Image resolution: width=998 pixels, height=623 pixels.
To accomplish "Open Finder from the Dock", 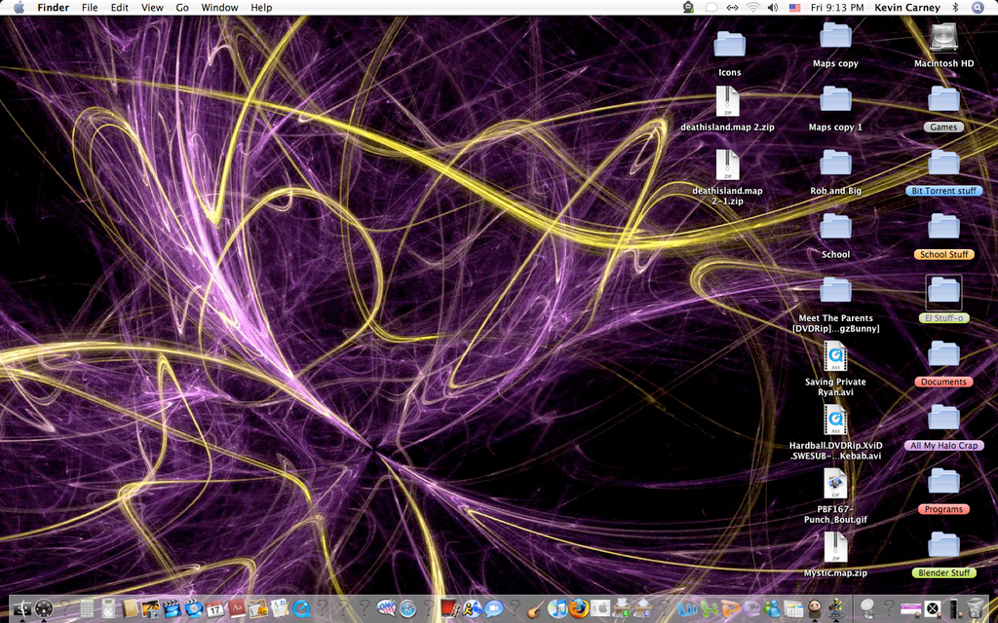I will click(22, 608).
